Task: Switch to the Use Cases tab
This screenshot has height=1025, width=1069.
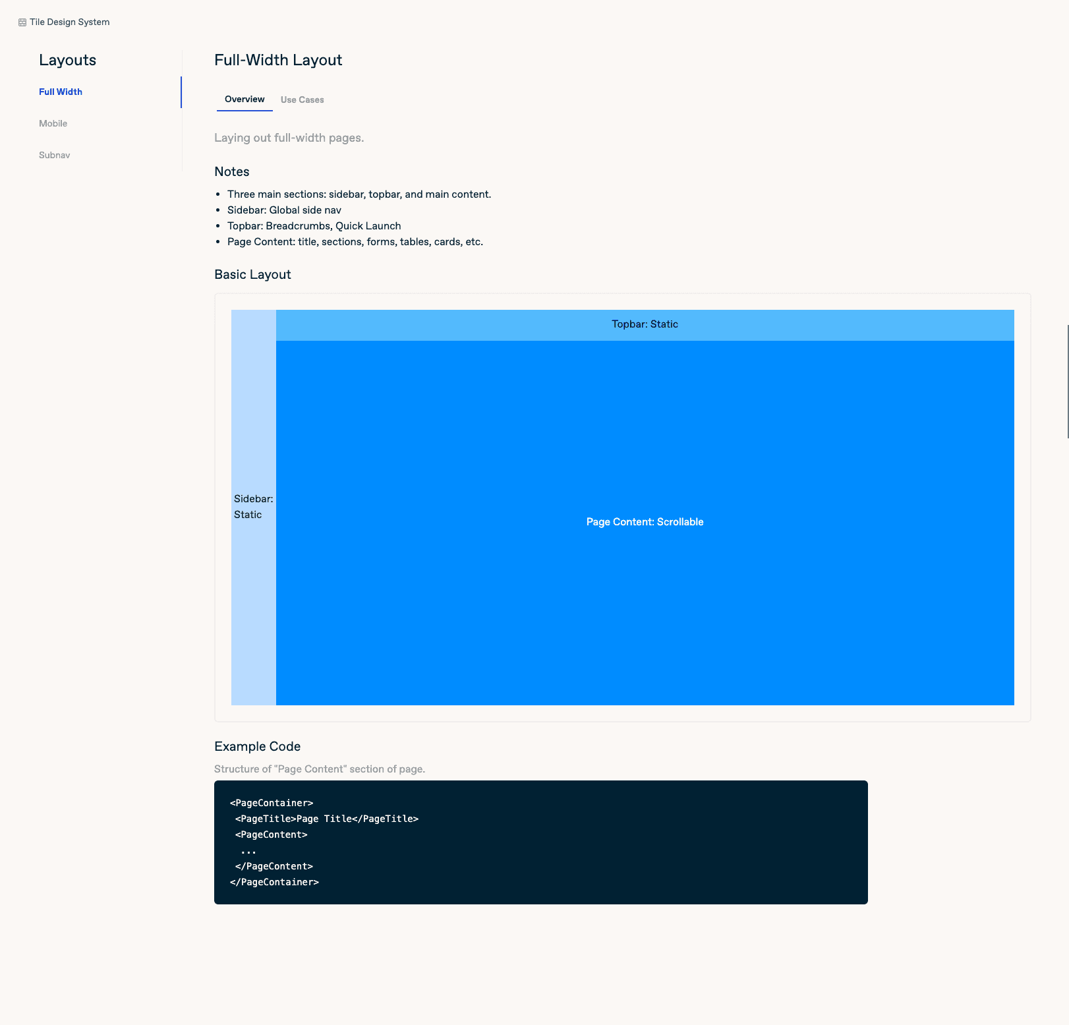Action: click(302, 100)
